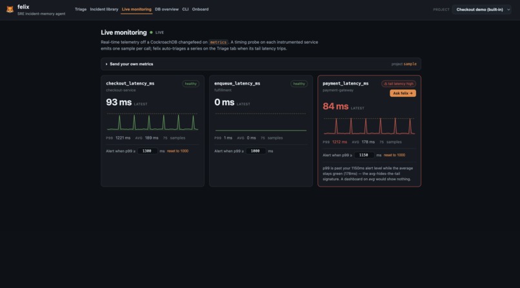Open the Triage tab
Viewport: 520px width, 288px height.
pyautogui.click(x=81, y=9)
